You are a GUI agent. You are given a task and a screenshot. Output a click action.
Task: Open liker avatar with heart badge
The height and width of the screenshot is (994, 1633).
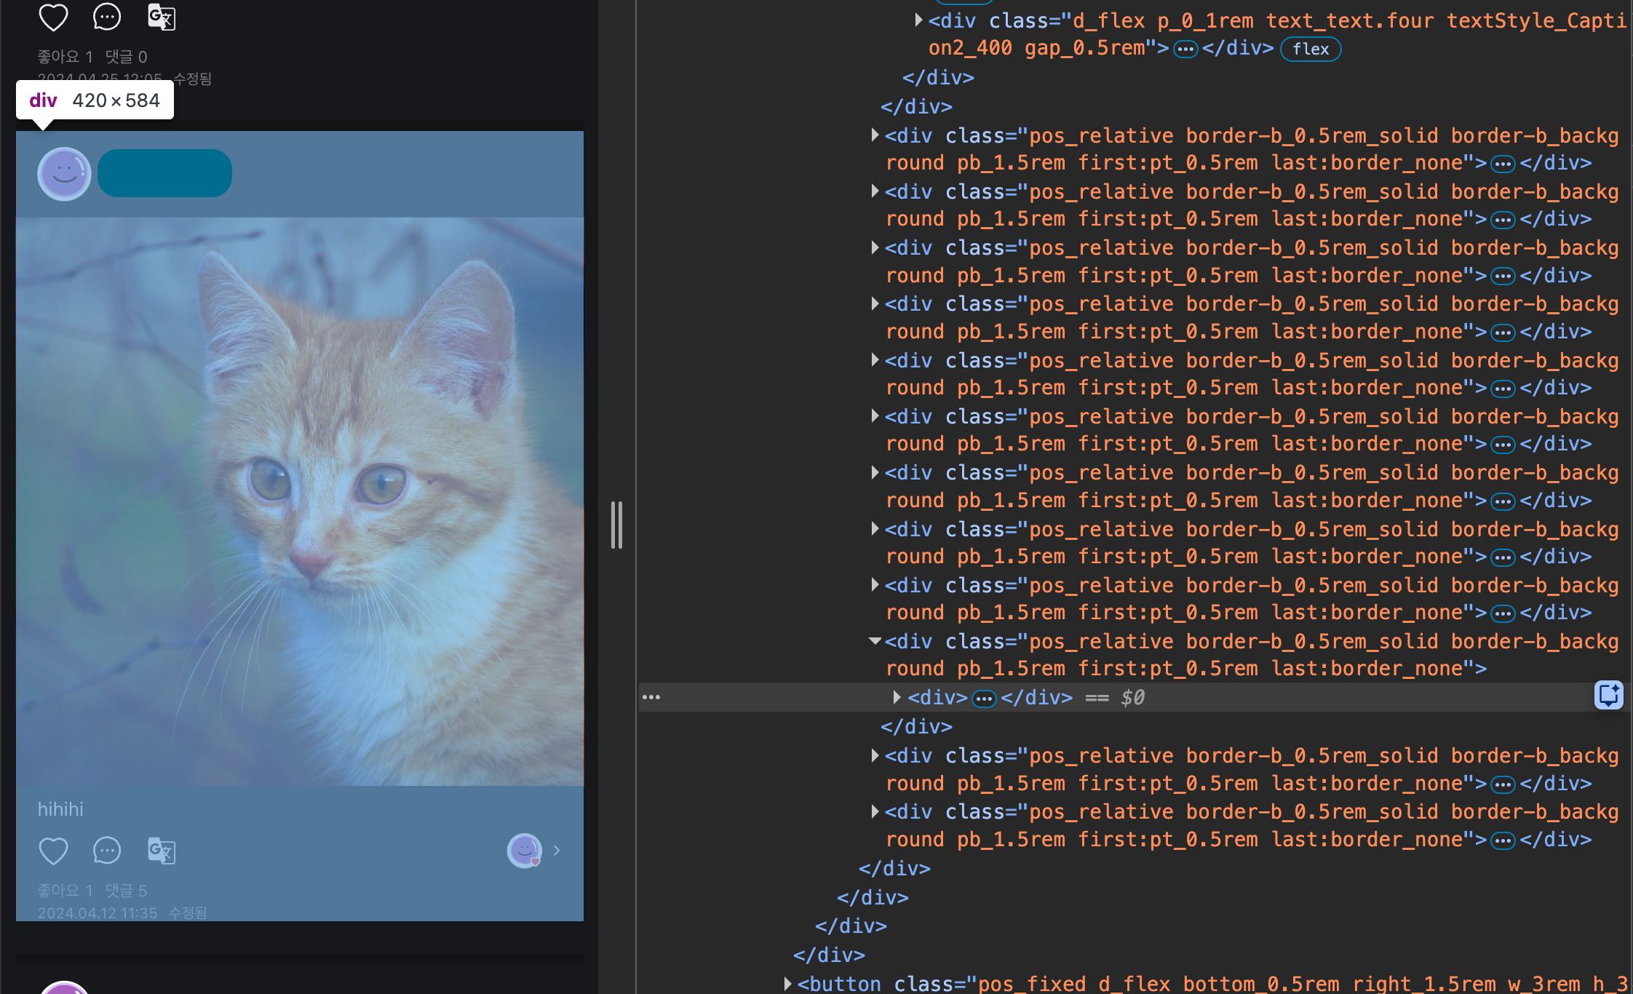tap(525, 851)
